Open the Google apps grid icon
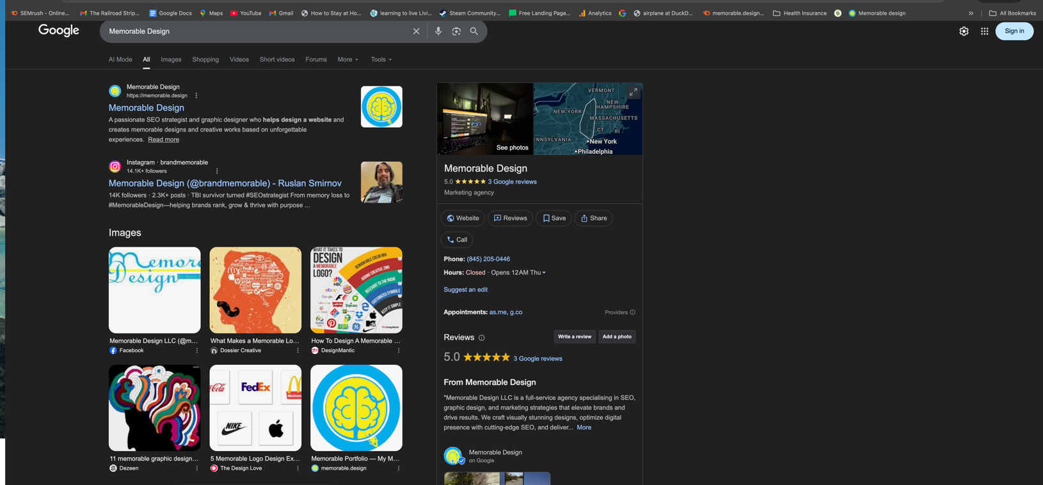 pyautogui.click(x=985, y=31)
